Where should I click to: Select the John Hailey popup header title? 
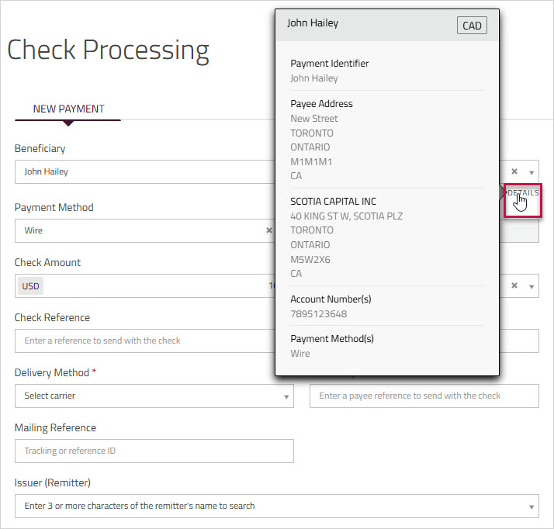(x=313, y=23)
